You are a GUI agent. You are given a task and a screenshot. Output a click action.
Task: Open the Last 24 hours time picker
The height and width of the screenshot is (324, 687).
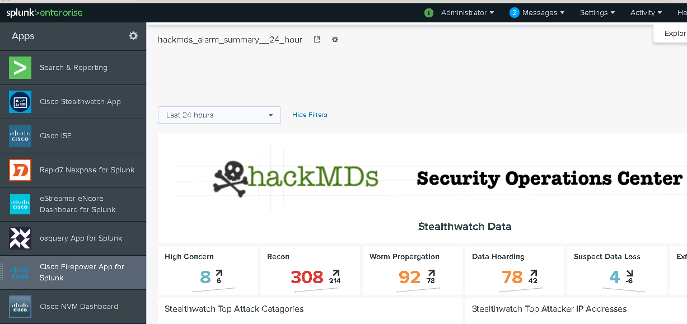click(x=219, y=115)
